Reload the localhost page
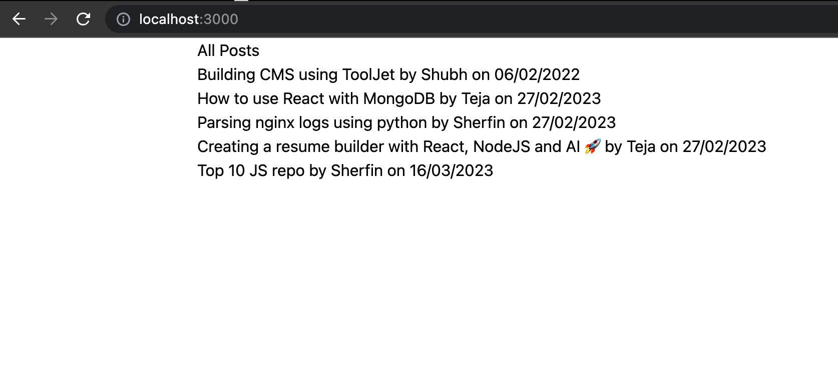 tap(83, 19)
